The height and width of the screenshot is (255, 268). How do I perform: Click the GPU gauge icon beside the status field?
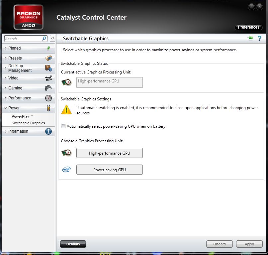[x=66, y=82]
